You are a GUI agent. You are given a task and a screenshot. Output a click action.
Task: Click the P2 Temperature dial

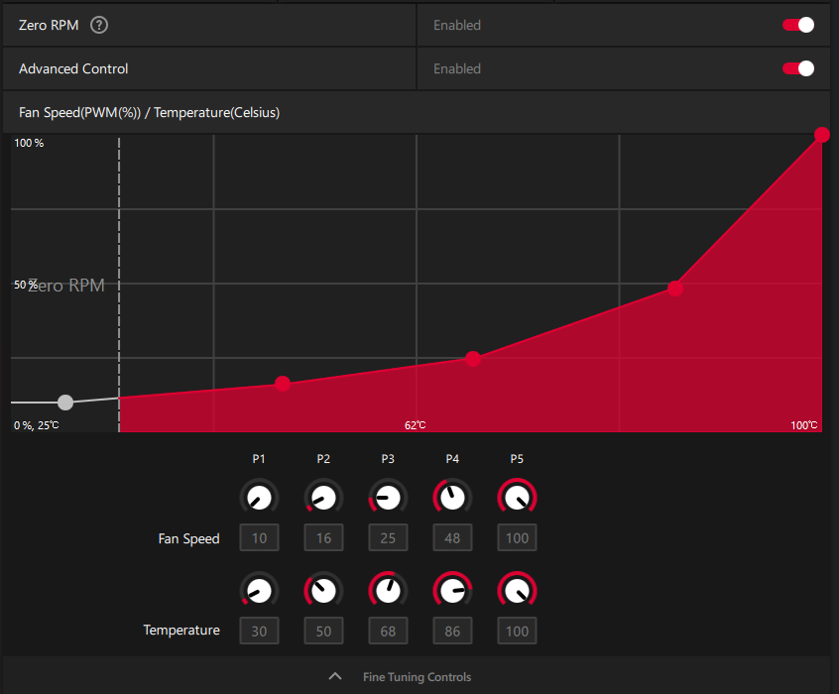tap(323, 591)
